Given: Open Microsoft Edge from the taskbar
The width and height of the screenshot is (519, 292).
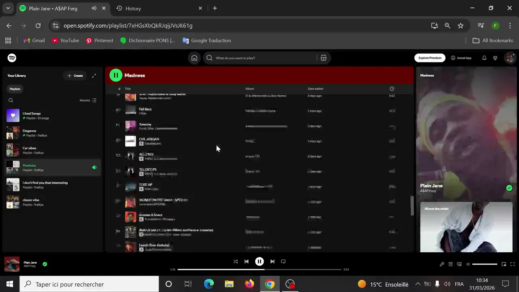Looking at the screenshot, I should pyautogui.click(x=209, y=284).
